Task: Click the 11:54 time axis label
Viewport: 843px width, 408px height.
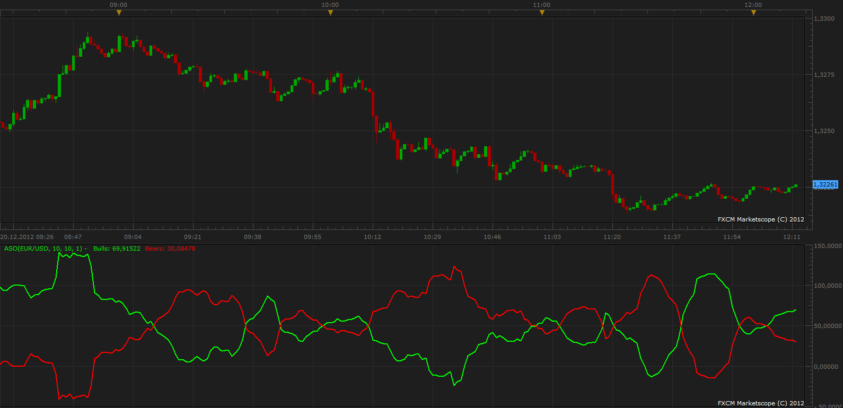Action: 732,237
